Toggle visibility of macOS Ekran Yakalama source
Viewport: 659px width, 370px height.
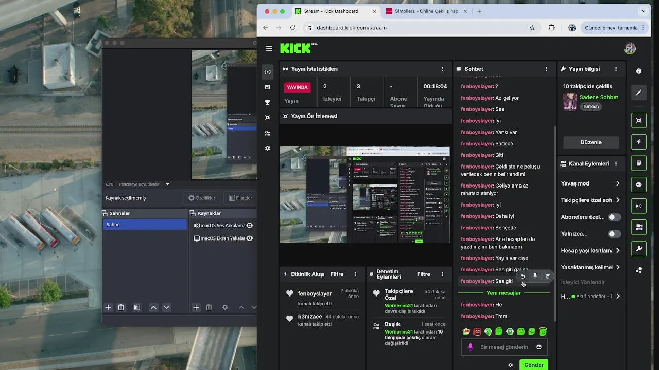coord(250,238)
